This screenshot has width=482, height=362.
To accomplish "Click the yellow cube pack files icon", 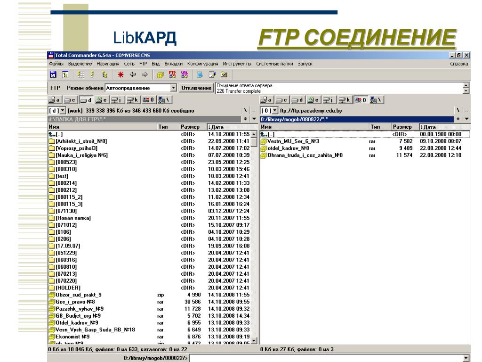I will pyautogui.click(x=160, y=74).
